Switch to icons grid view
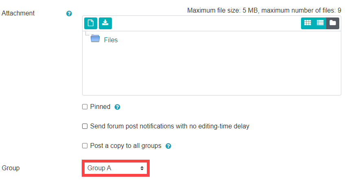The height and width of the screenshot is (180, 347). 308,23
